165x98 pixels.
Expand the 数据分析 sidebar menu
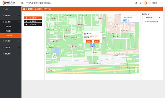click(11, 47)
